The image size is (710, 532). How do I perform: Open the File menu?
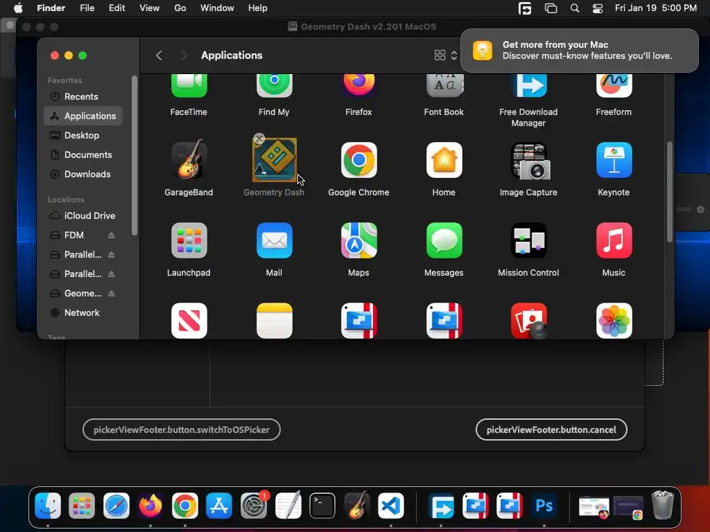(x=87, y=8)
